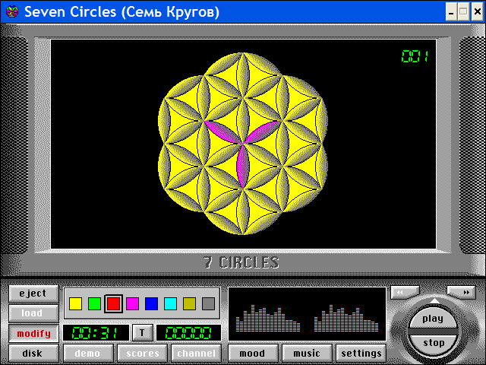The height and width of the screenshot is (365, 486).
Task: Click the load button
Action: coord(33,313)
